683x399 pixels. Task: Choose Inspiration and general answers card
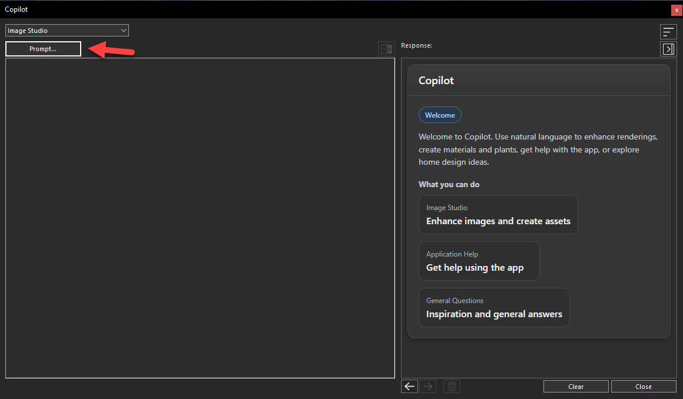pyautogui.click(x=494, y=308)
